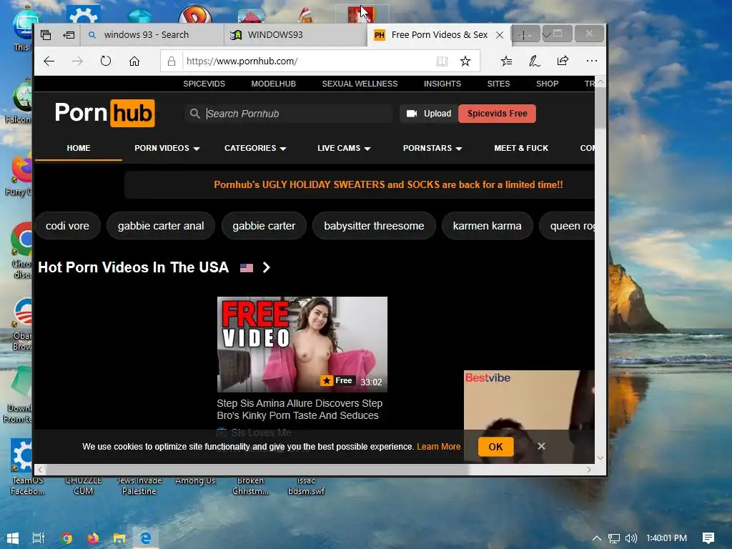Show site security info via lock icon
Viewport: 732px width, 549px height.
172,61
